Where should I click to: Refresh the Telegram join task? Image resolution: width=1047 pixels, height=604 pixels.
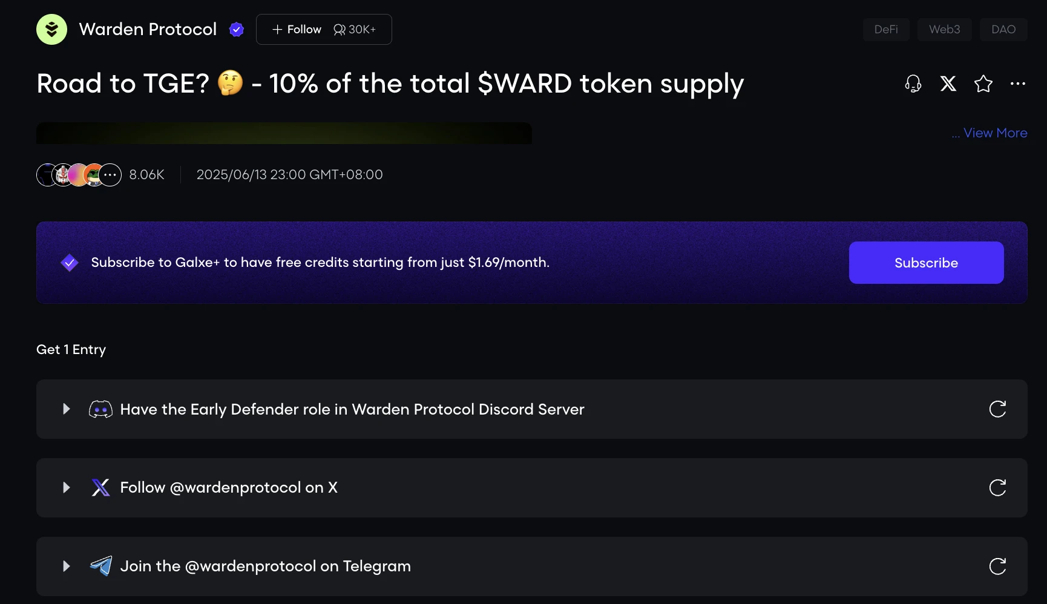[997, 566]
